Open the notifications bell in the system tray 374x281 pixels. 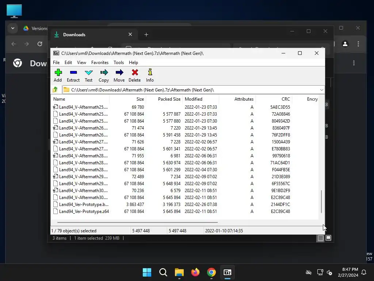tap(364, 272)
